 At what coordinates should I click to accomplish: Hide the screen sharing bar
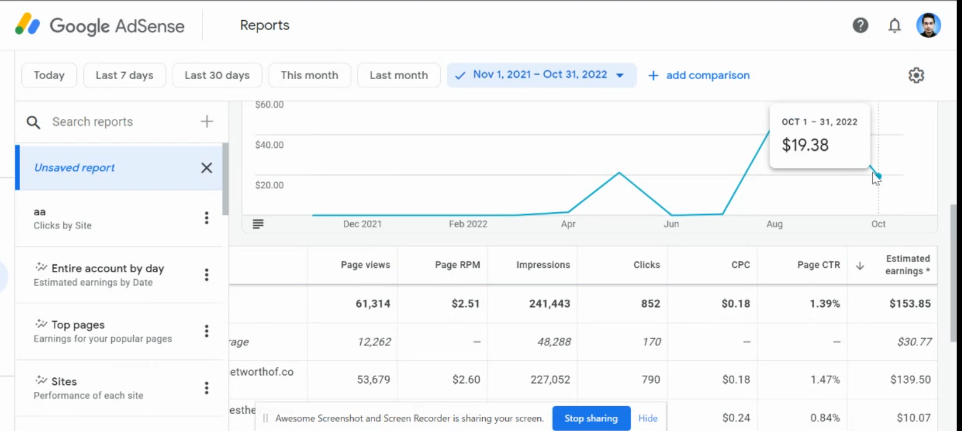tap(648, 418)
